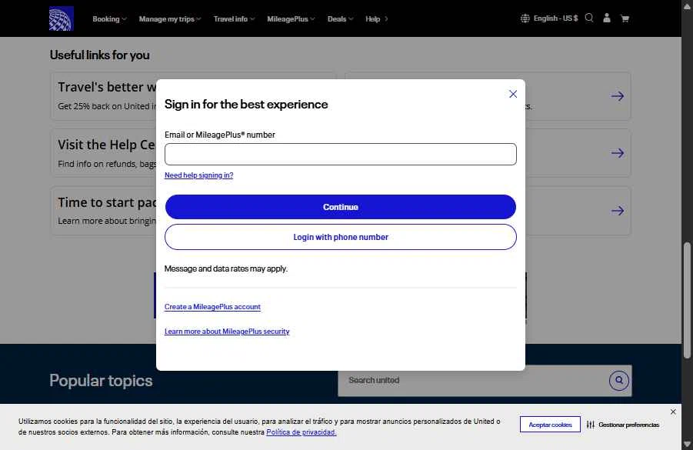Image resolution: width=693 pixels, height=450 pixels.
Task: Click Message and data rates may apply text
Action: click(x=226, y=268)
